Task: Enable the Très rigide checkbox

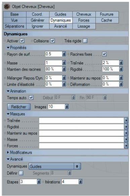Action: click(x=85, y=41)
